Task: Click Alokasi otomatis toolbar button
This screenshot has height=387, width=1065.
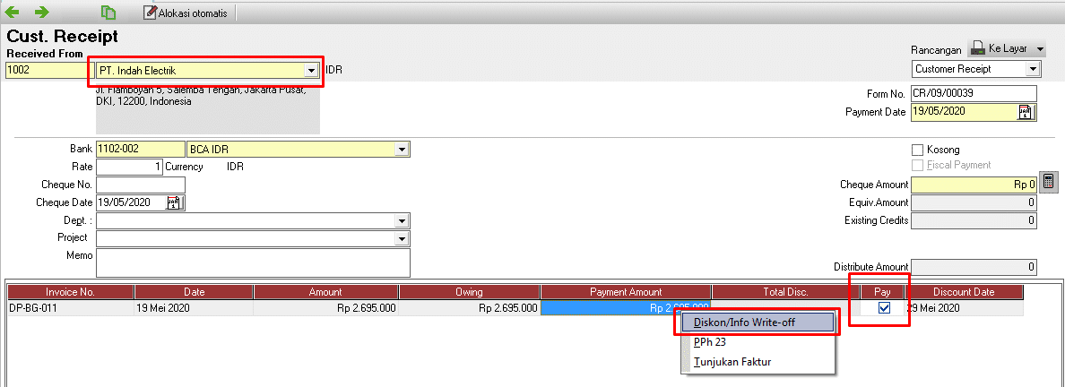Action: point(187,13)
